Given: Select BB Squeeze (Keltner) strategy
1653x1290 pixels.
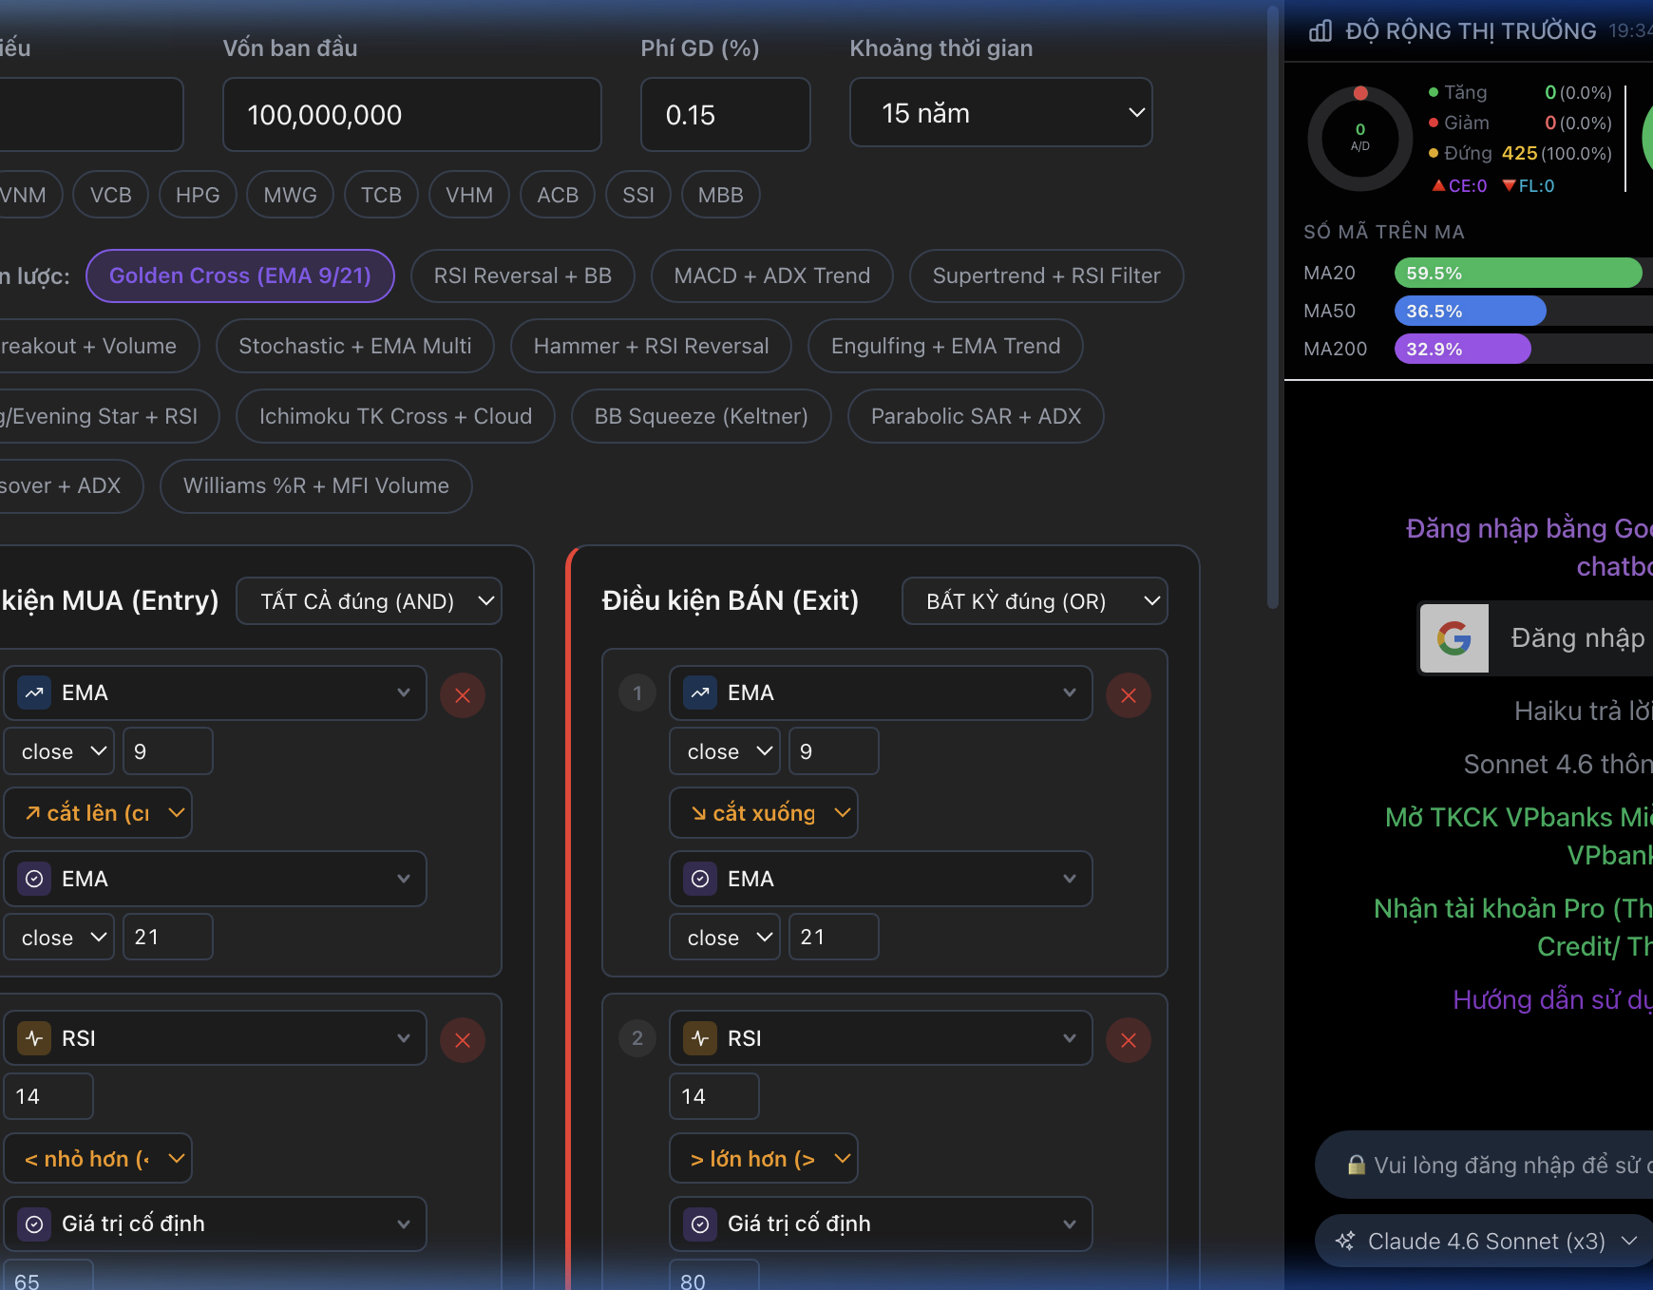Looking at the screenshot, I should tap(701, 416).
